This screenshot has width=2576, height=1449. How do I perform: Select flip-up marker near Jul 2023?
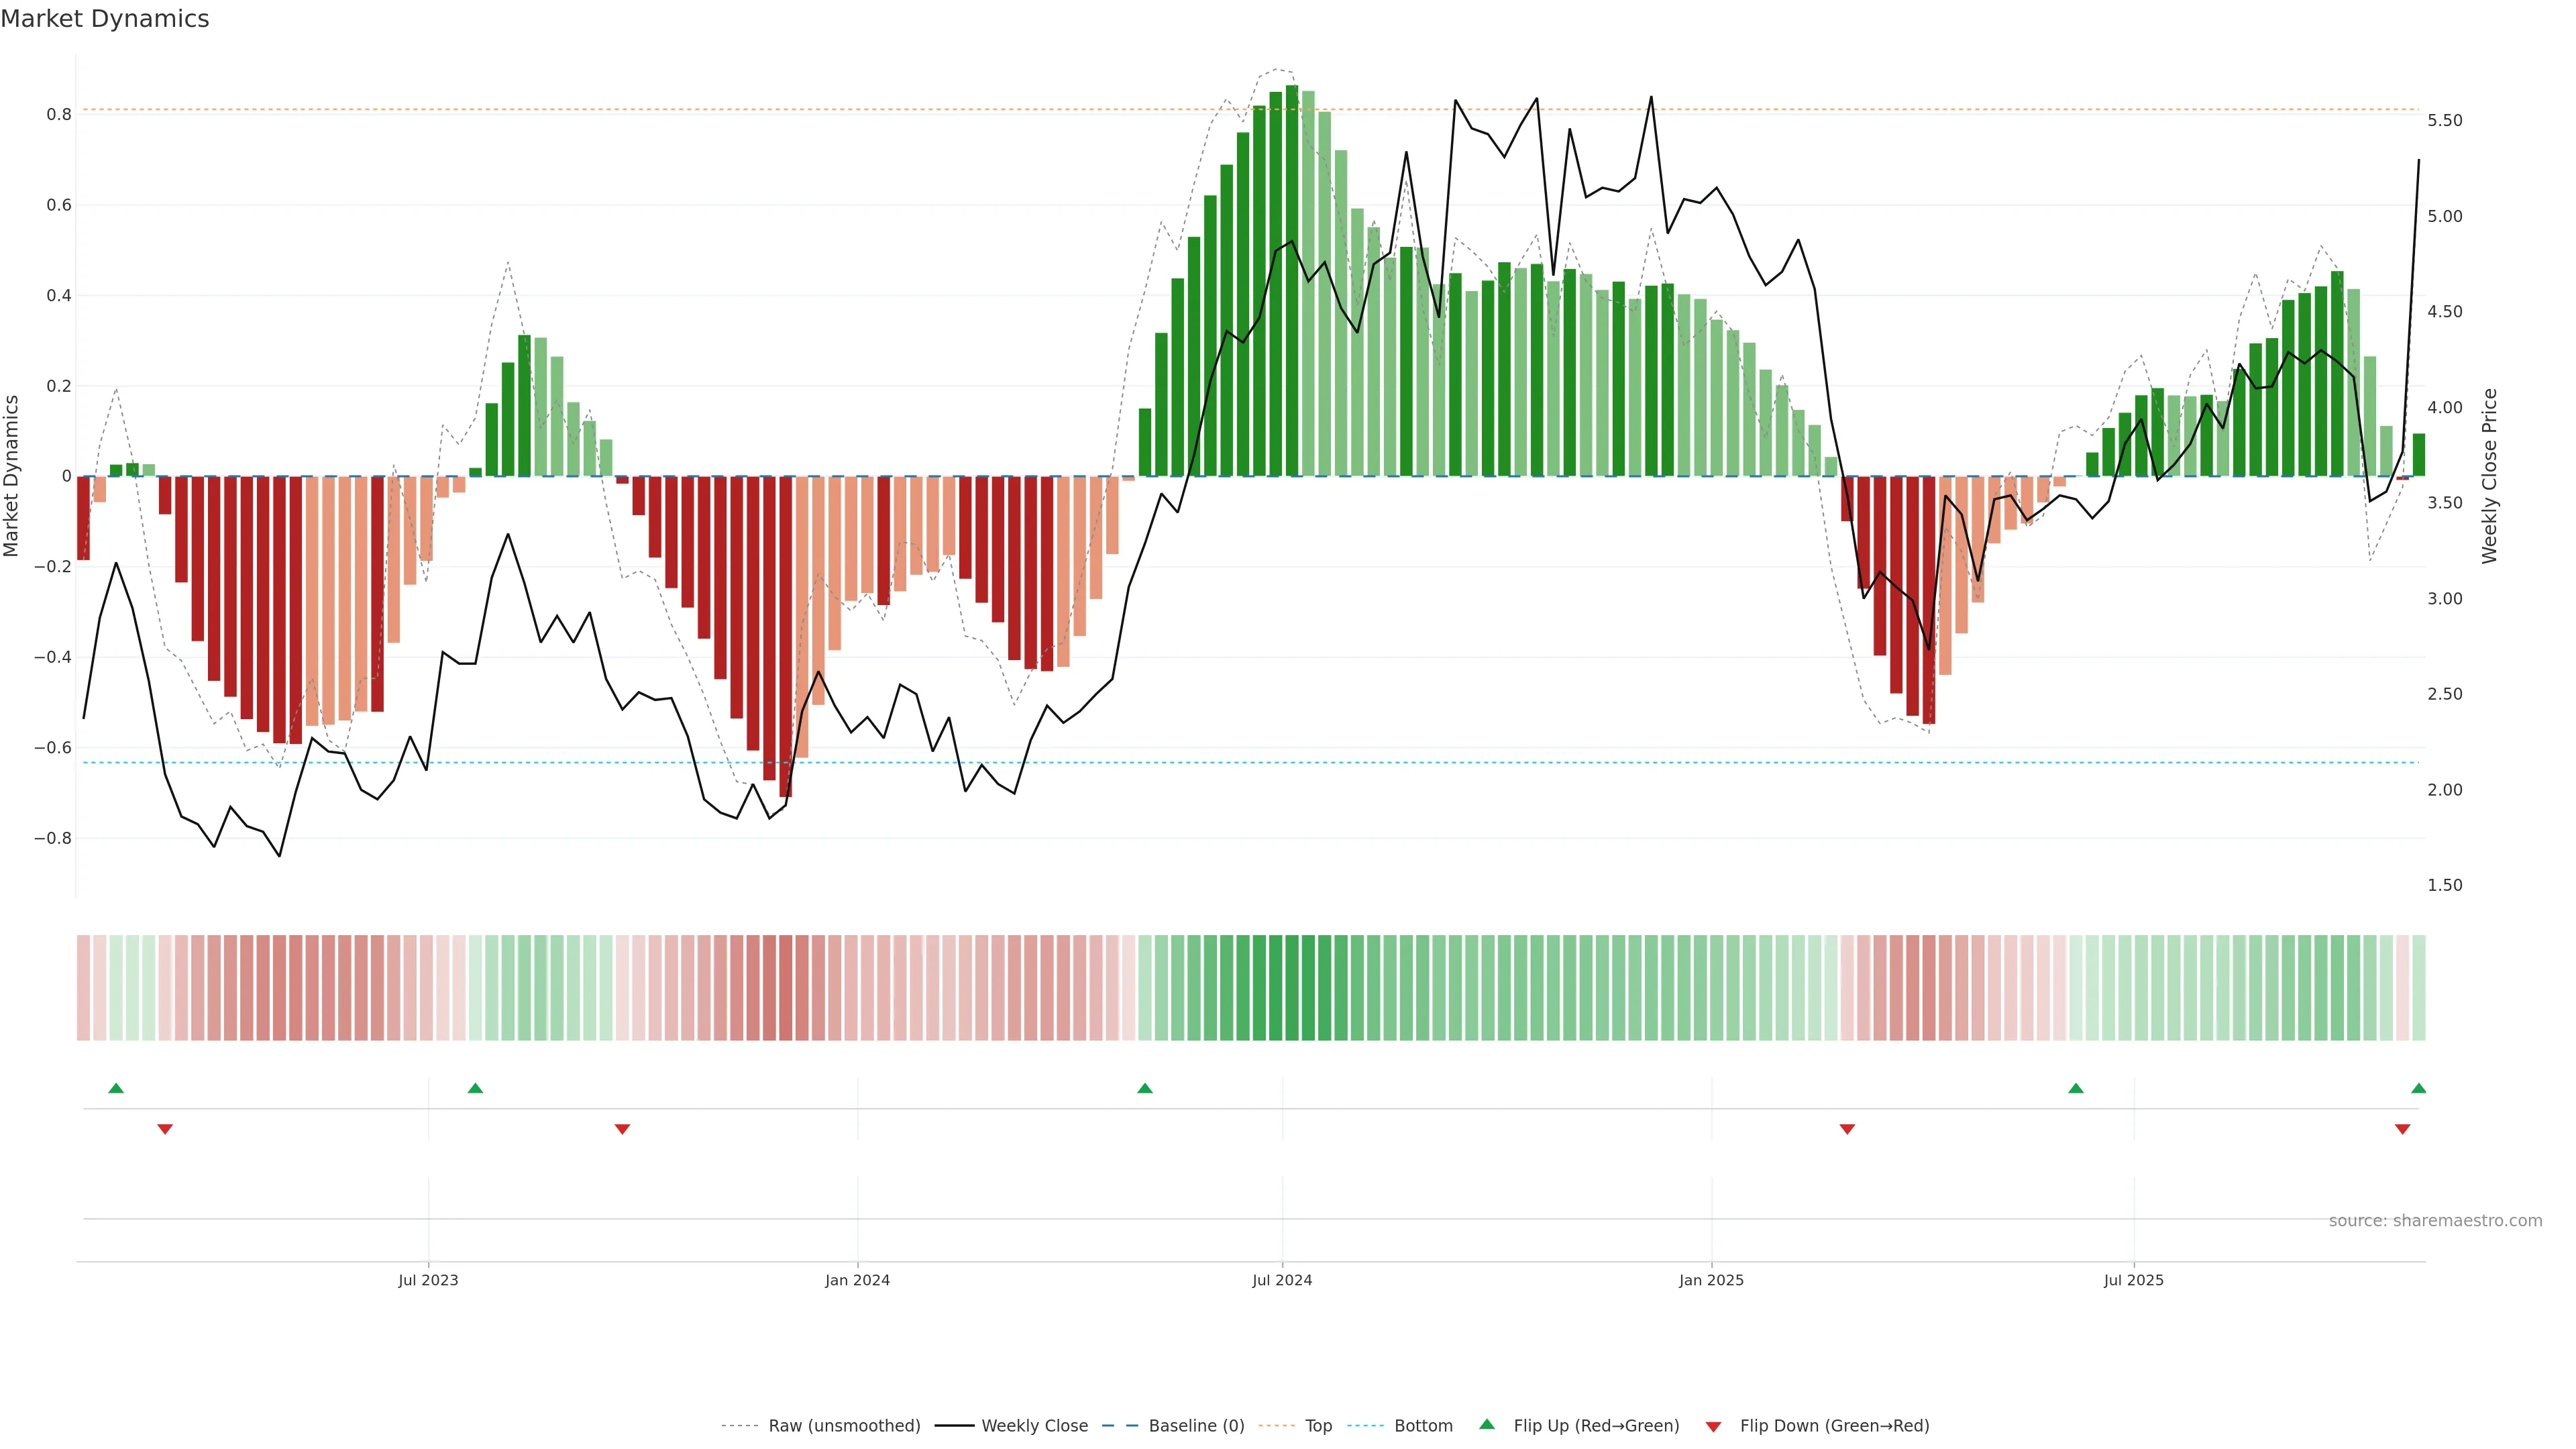coord(475,1088)
